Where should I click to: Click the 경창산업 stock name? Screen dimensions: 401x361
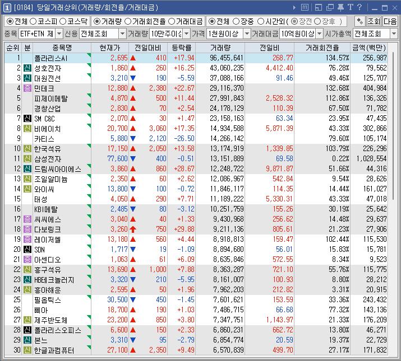[x=48, y=109]
